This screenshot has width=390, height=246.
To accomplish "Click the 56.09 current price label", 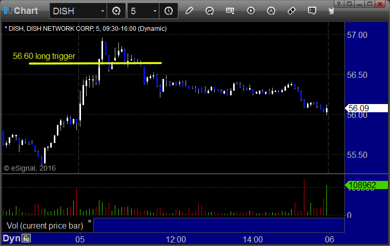I will [366, 108].
